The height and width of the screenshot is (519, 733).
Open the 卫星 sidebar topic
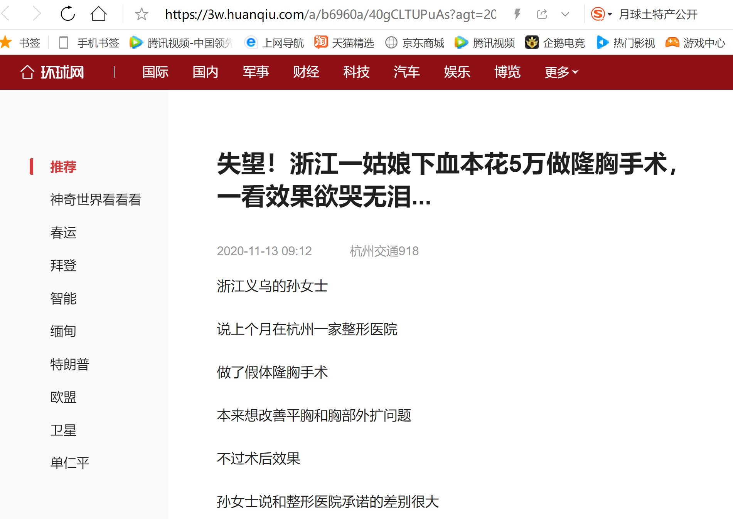point(63,430)
